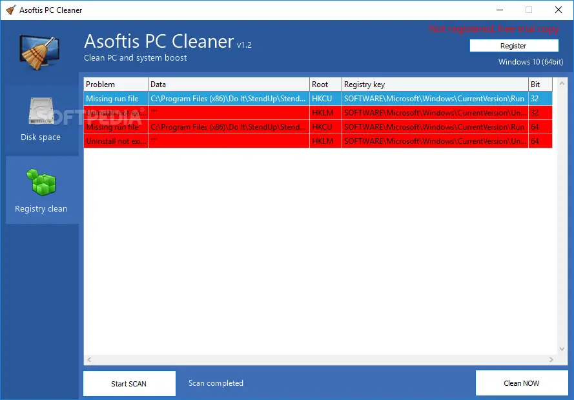Viewport: 574px width, 400px height.
Task: Click the HKLM cell in the 32-bit row
Action: 325,113
